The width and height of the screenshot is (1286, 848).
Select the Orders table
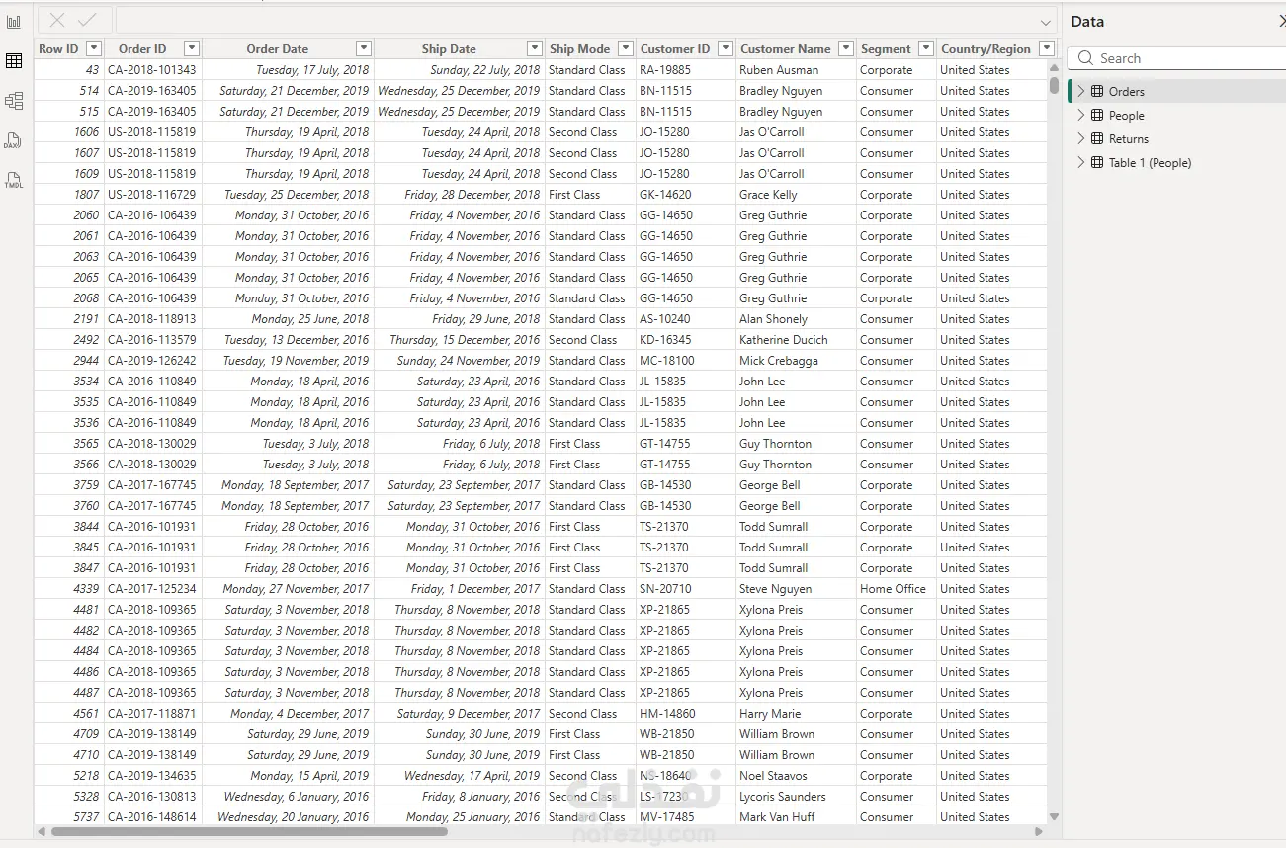[1176, 91]
